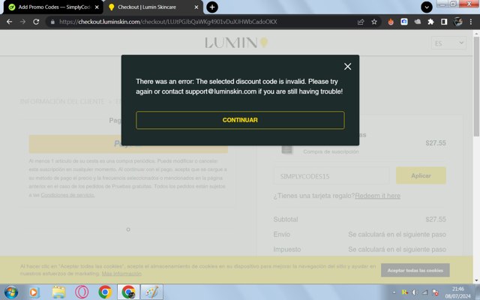Image resolution: width=480 pixels, height=300 pixels.
Task: Go back to previous page
Action: pyautogui.click(x=9, y=22)
